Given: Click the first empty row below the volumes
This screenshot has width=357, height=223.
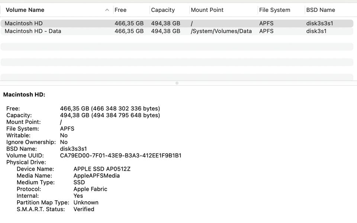Looking at the screenshot, I should (177, 39).
